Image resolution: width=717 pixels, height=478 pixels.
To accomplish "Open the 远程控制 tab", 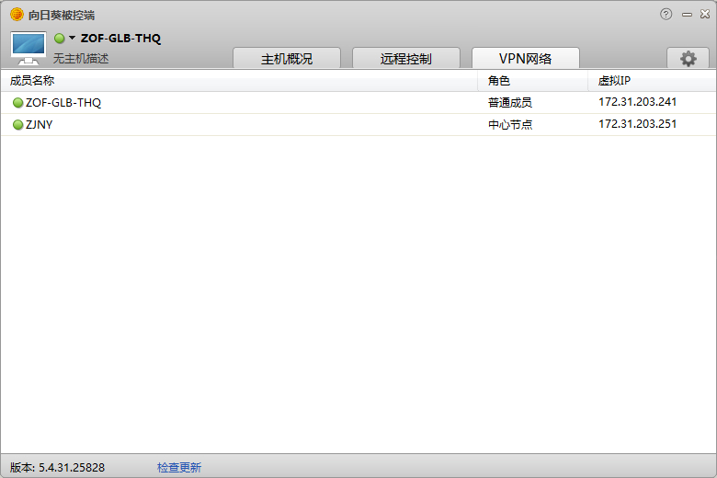I will click(x=405, y=59).
